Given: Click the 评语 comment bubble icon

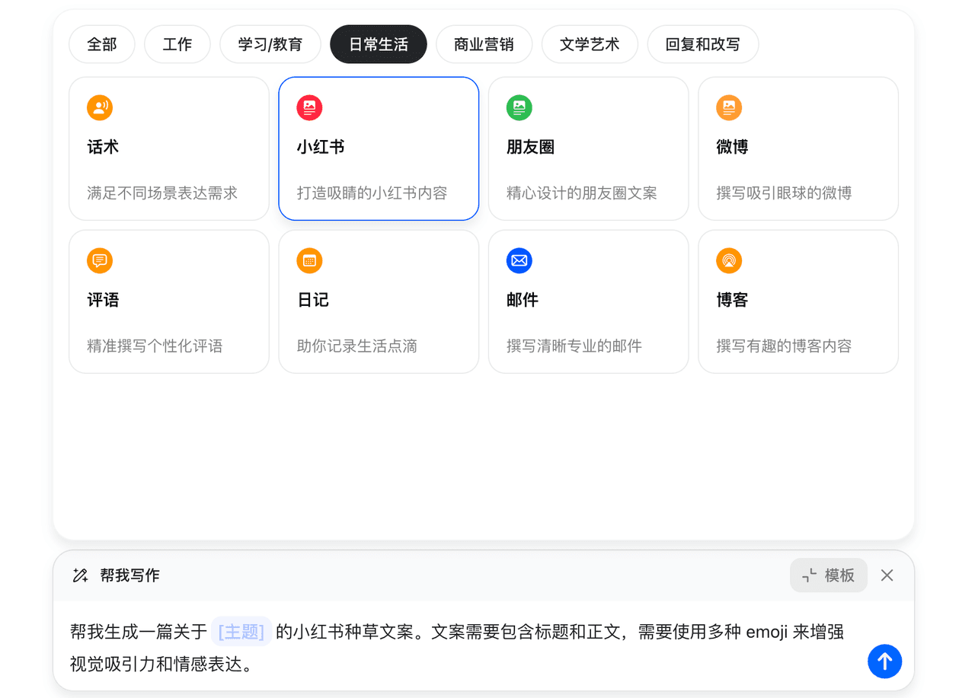Looking at the screenshot, I should [100, 260].
